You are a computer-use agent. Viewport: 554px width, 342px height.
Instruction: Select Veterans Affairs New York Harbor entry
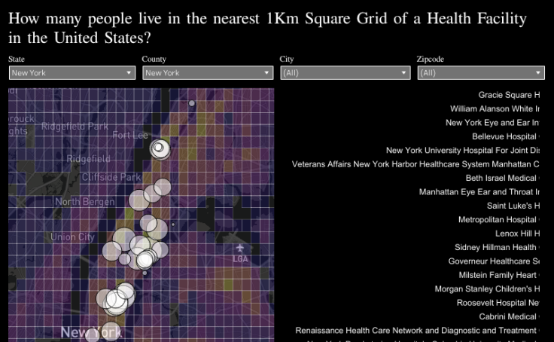[x=415, y=164]
